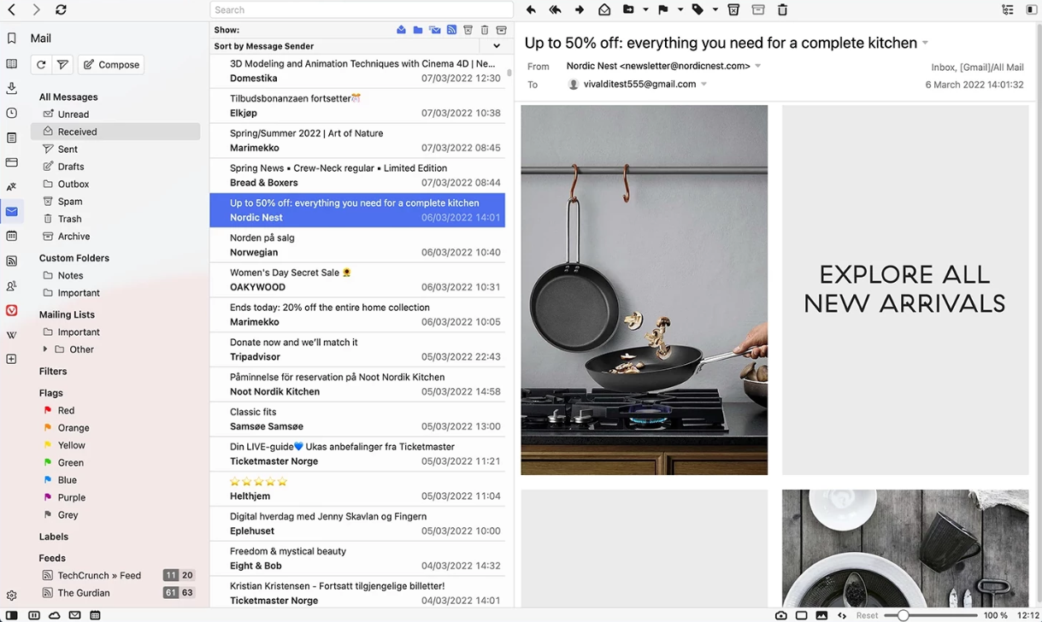Screen dimensions: 1042x622
Task: Open the label tag dropdown arrow
Action: pyautogui.click(x=715, y=9)
